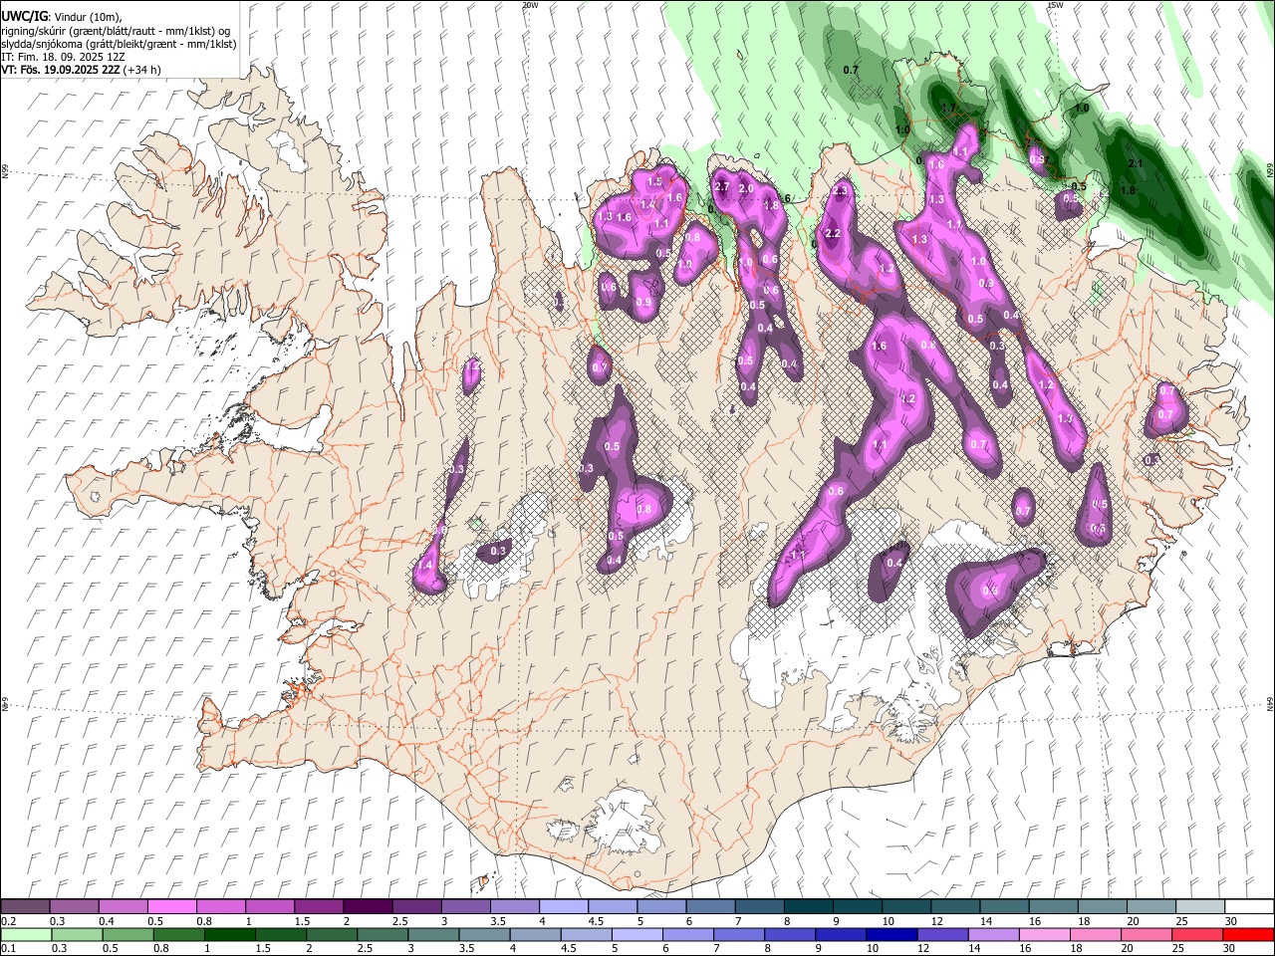The width and height of the screenshot is (1275, 956).
Task: Select the bright pink 0.5 swatch, purple scale
Action: coord(171,907)
